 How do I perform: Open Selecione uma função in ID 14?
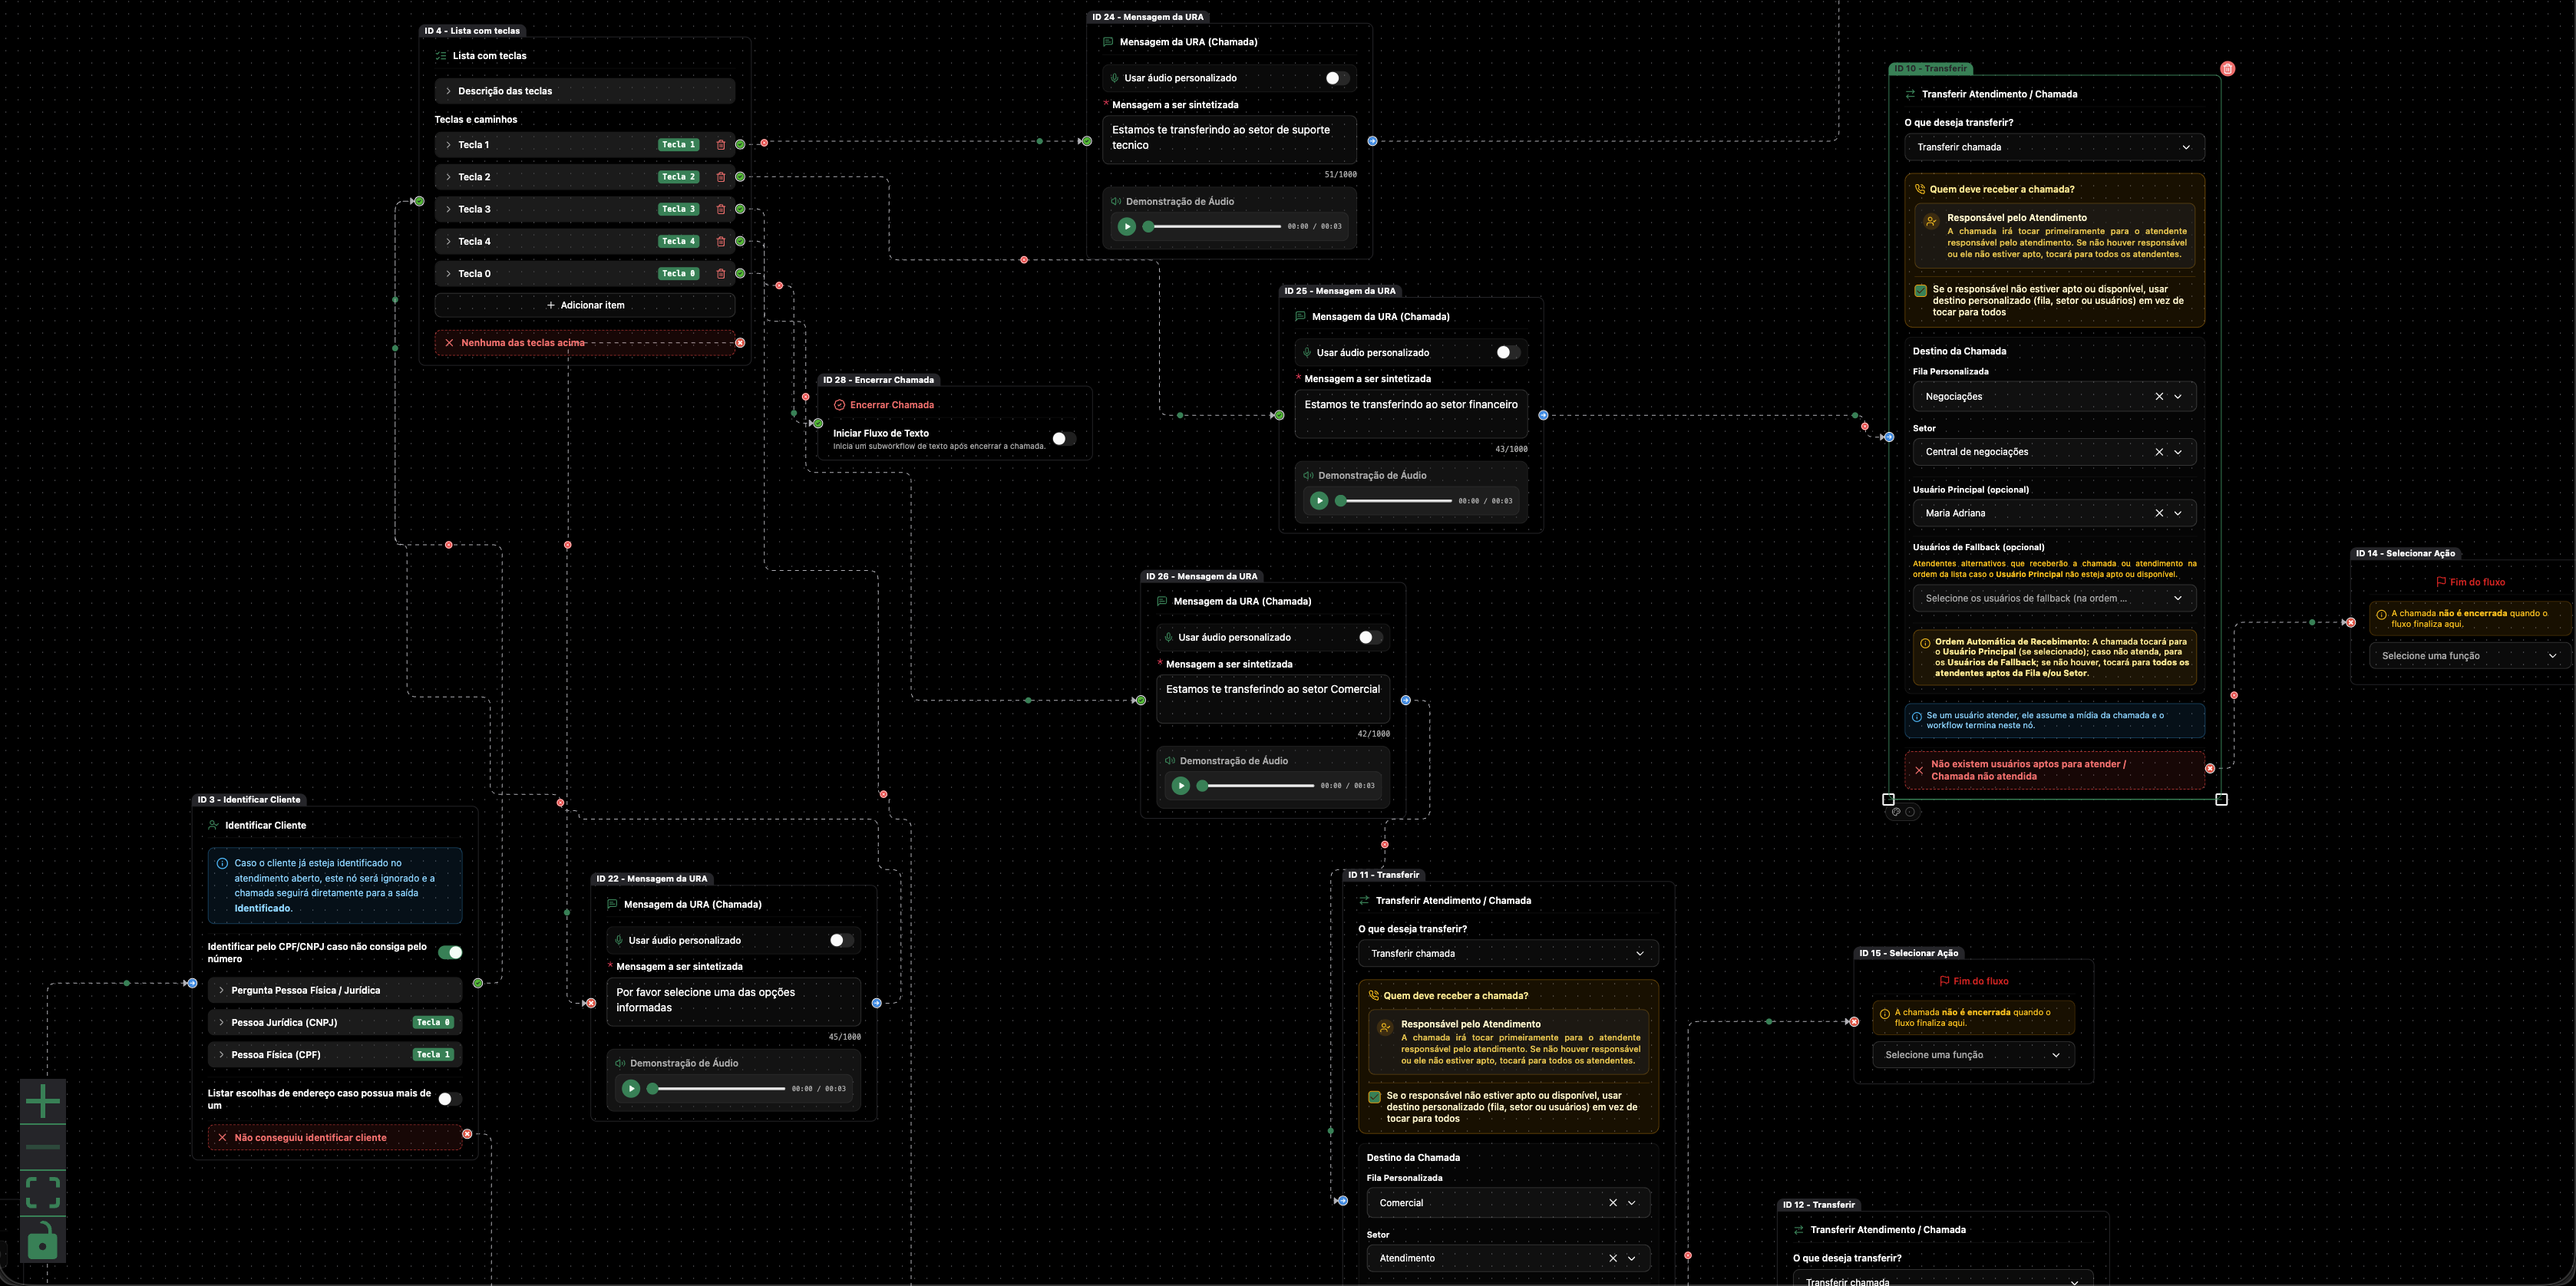(2469, 656)
